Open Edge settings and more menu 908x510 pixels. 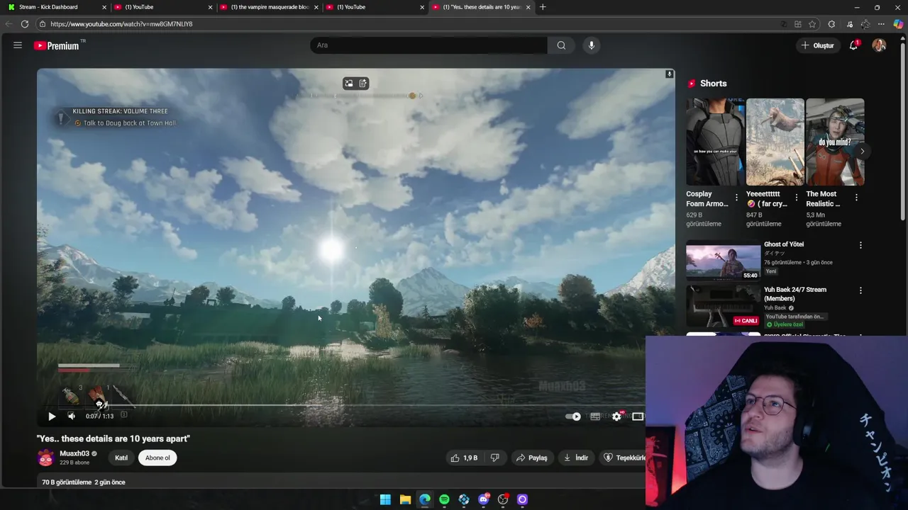coord(882,24)
